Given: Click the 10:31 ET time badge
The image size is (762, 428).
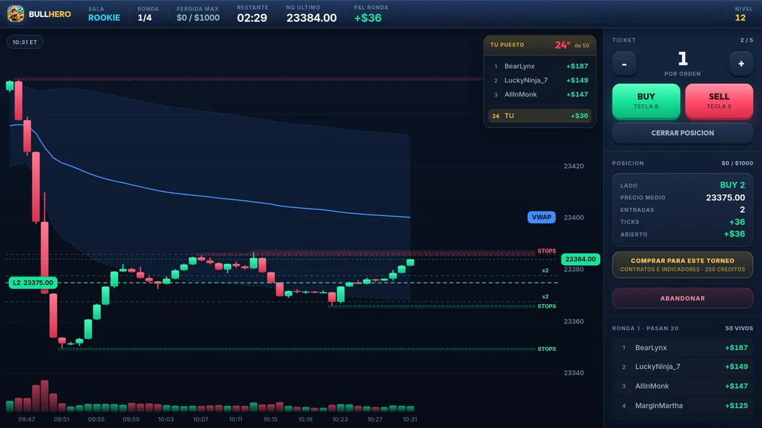Looking at the screenshot, I should tap(25, 42).
